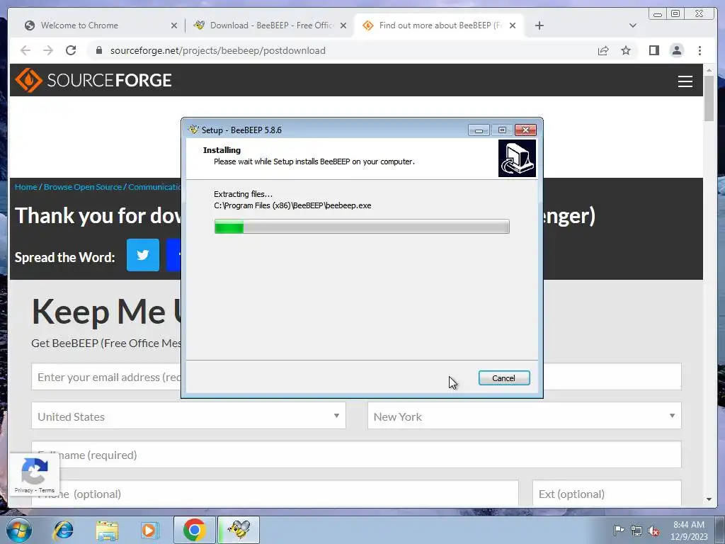Image resolution: width=725 pixels, height=544 pixels.
Task: Go back in Chrome
Action: 25,50
